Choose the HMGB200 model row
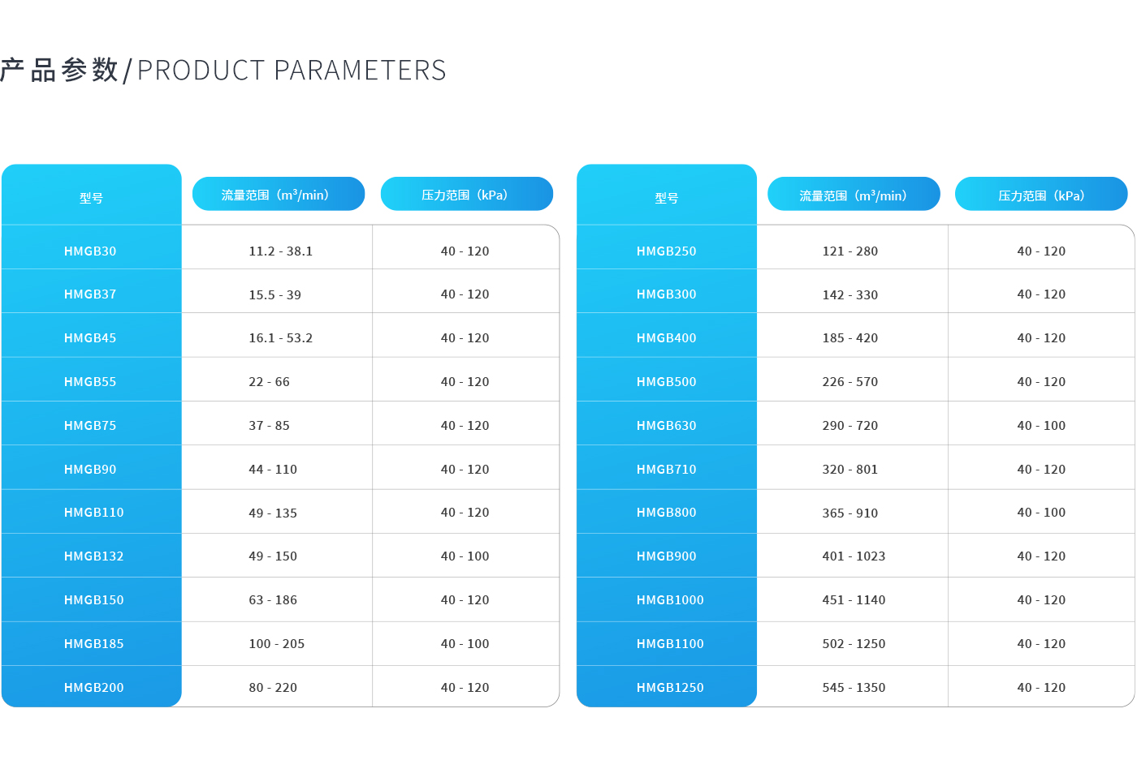Screen dimensions: 1137x773 (280, 686)
